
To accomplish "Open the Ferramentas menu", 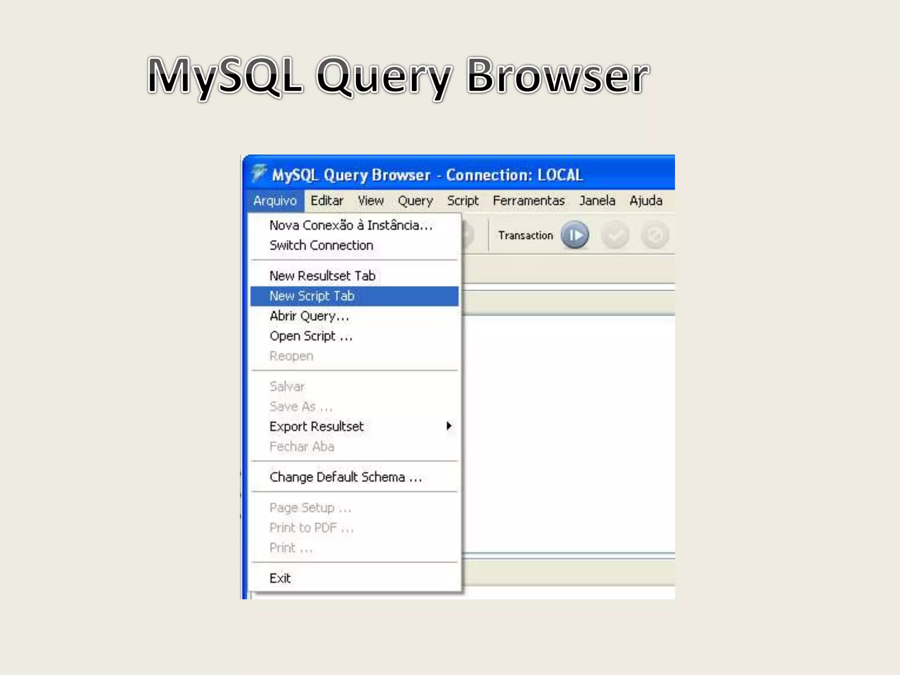I will click(529, 201).
